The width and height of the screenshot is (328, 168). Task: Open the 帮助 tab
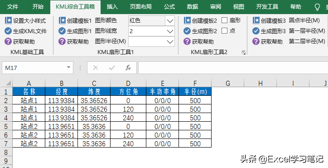click(295, 7)
